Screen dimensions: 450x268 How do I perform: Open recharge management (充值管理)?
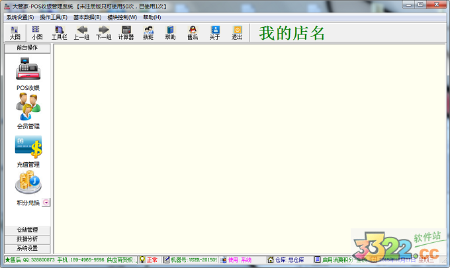click(x=28, y=147)
